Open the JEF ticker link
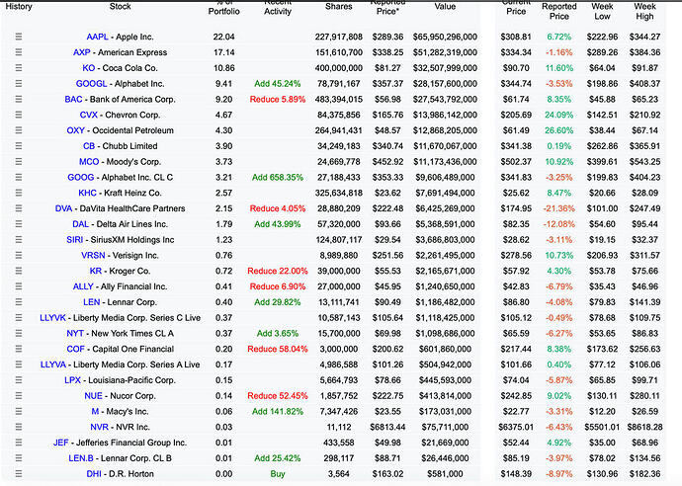This screenshot has height=486, width=682. click(x=61, y=443)
